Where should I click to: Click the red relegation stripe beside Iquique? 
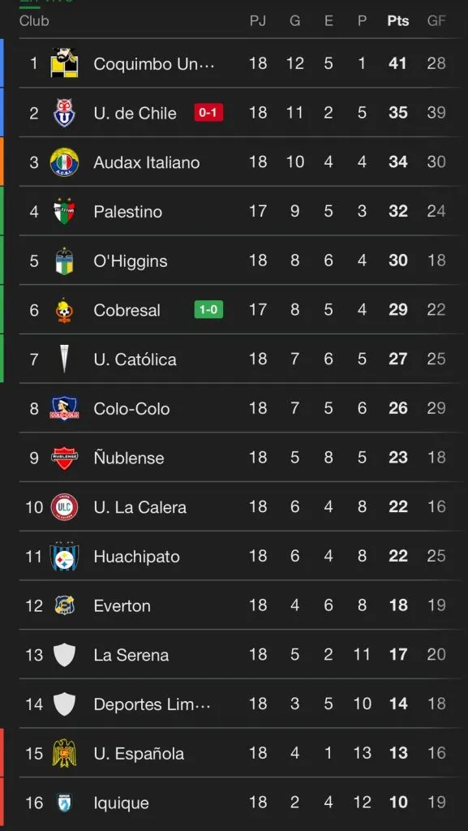coord(3,803)
